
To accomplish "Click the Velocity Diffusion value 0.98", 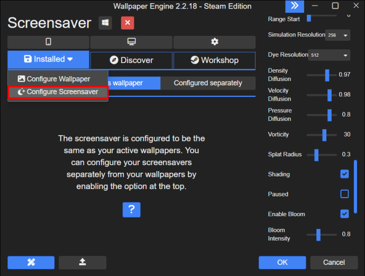I will 344,94.
